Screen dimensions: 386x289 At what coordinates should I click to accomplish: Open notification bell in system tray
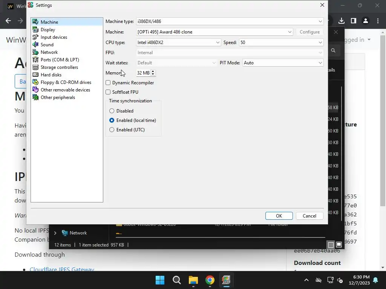376,280
